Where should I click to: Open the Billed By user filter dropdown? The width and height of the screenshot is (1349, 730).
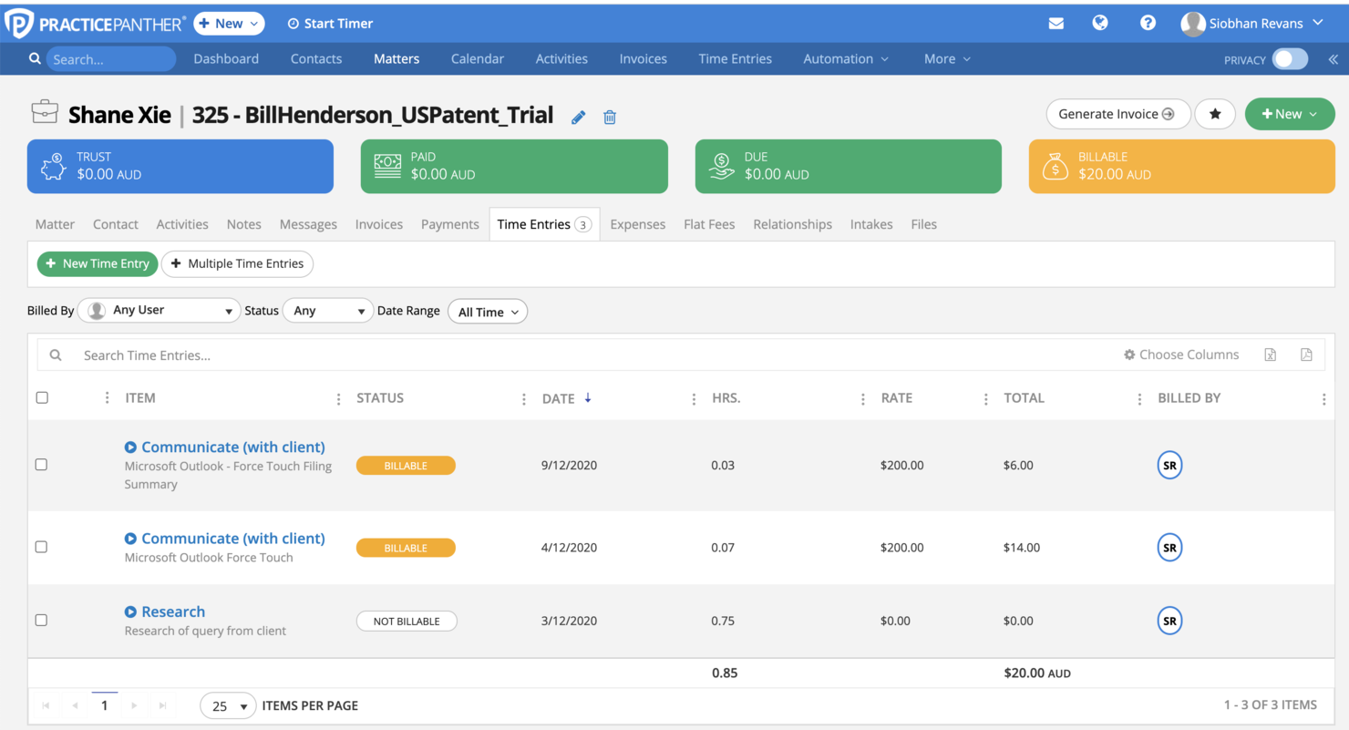tap(159, 310)
